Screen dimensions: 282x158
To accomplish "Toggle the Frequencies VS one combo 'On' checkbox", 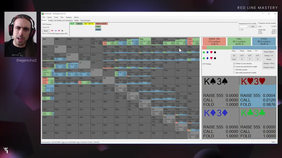I will 240,30.
